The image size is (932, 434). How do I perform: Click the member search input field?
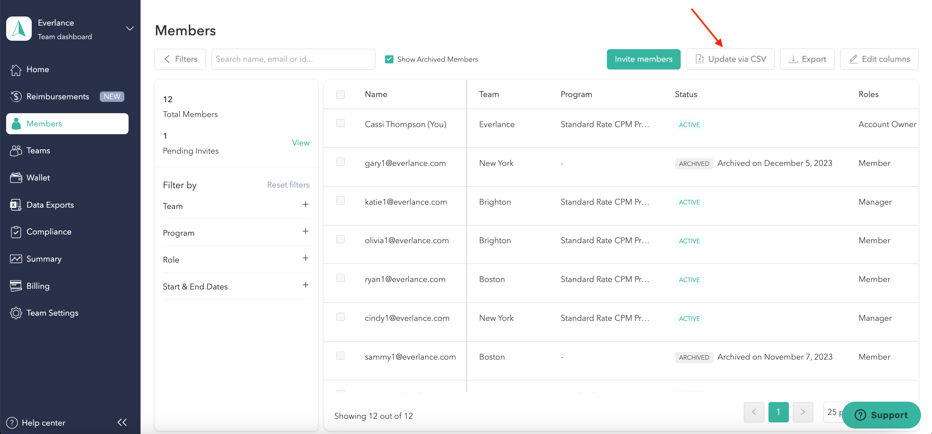[x=293, y=59]
